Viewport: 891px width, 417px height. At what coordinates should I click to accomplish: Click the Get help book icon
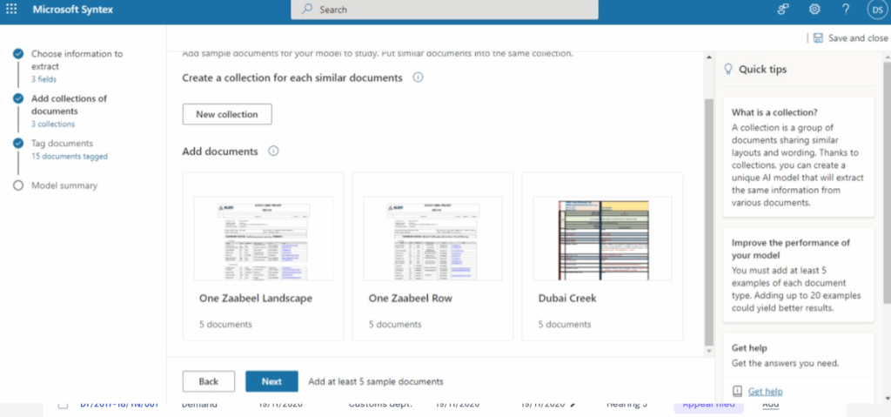737,391
